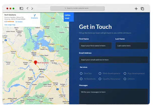The width and height of the screenshot is (153, 107).
Task: Open the View larger map link
Action: (x=10, y=25)
